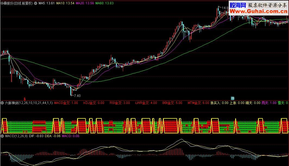
Task: Click the 涨买入: 0.00 value
Action: 219,103
